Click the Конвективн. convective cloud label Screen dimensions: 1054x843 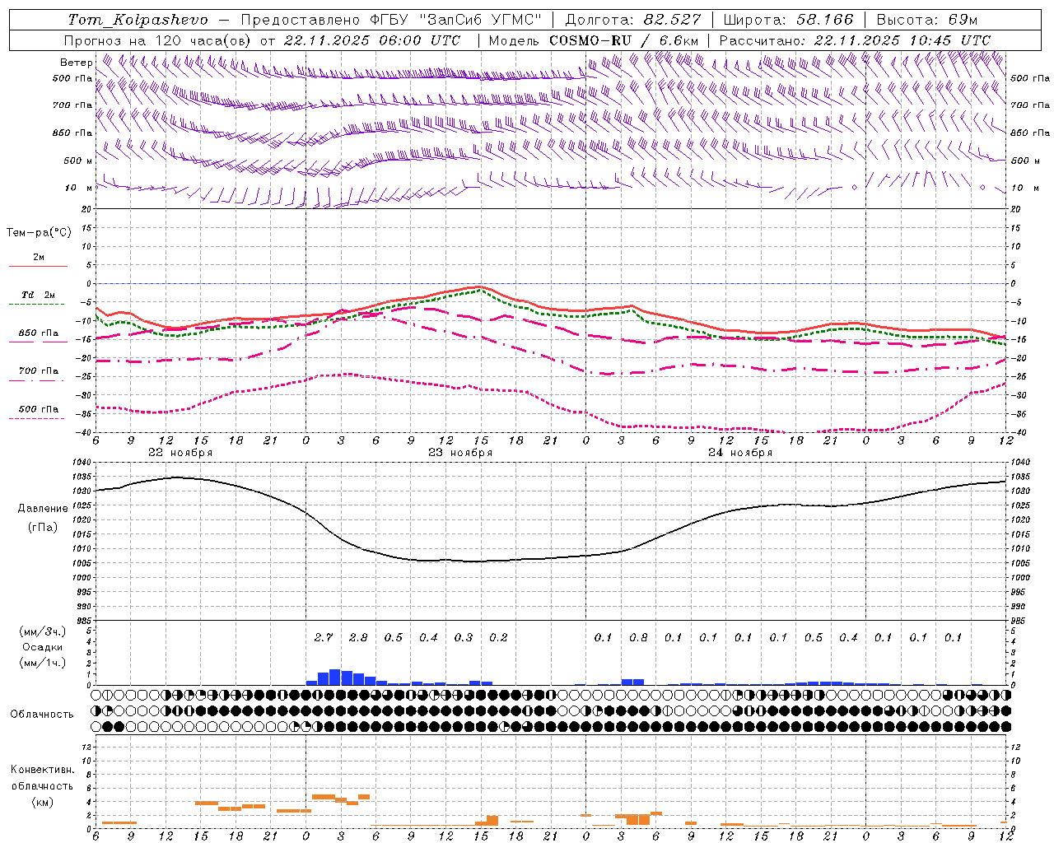[x=42, y=770]
